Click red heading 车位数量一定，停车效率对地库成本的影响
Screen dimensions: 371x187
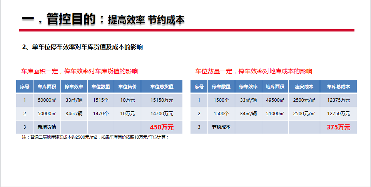[254, 71]
